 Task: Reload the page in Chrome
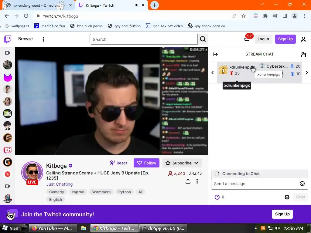(26, 16)
